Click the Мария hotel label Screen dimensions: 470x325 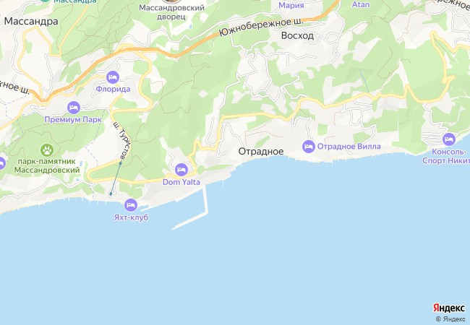click(x=291, y=5)
